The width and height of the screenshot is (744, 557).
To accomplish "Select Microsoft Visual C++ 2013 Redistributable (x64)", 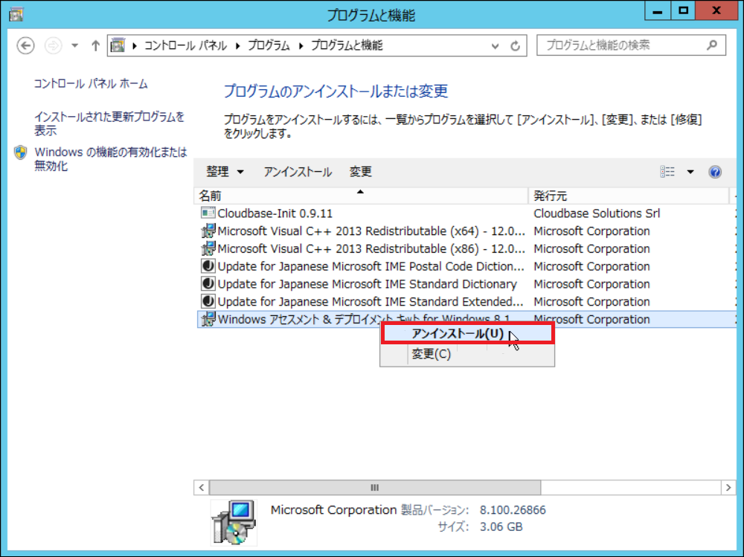I will [x=371, y=231].
